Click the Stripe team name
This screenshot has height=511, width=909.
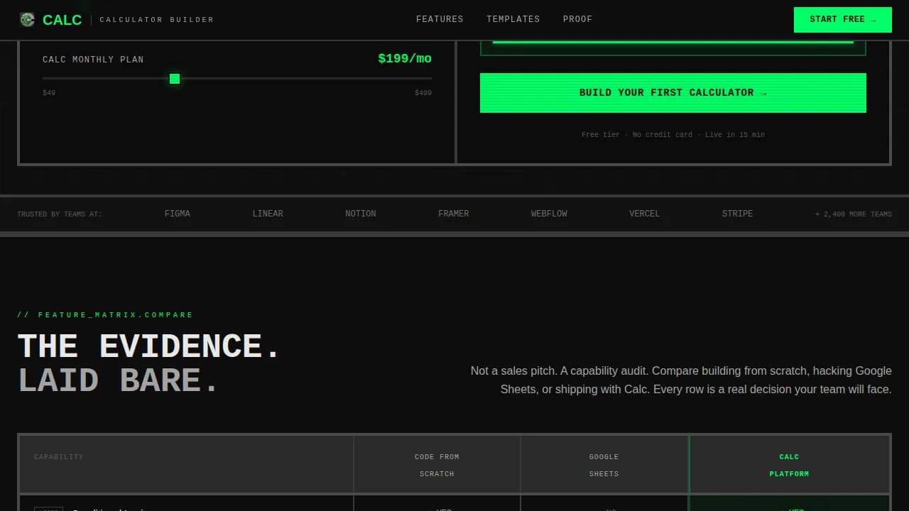[737, 214]
